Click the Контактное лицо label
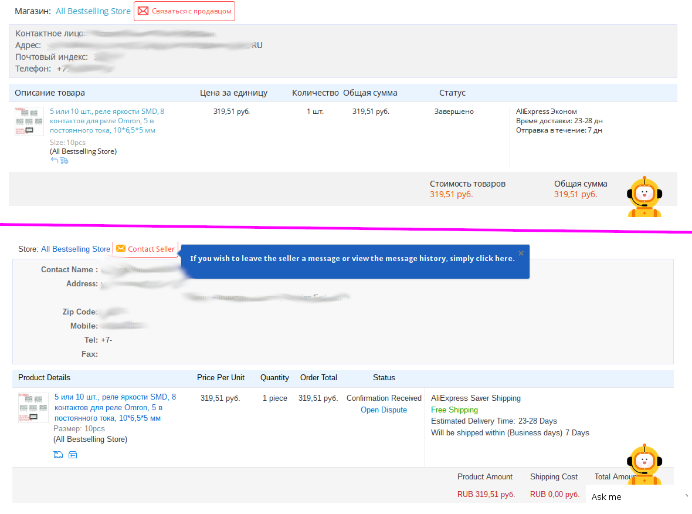 click(49, 33)
